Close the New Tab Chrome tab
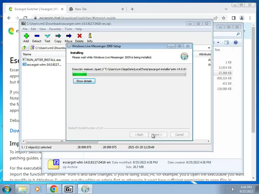 [123, 9]
